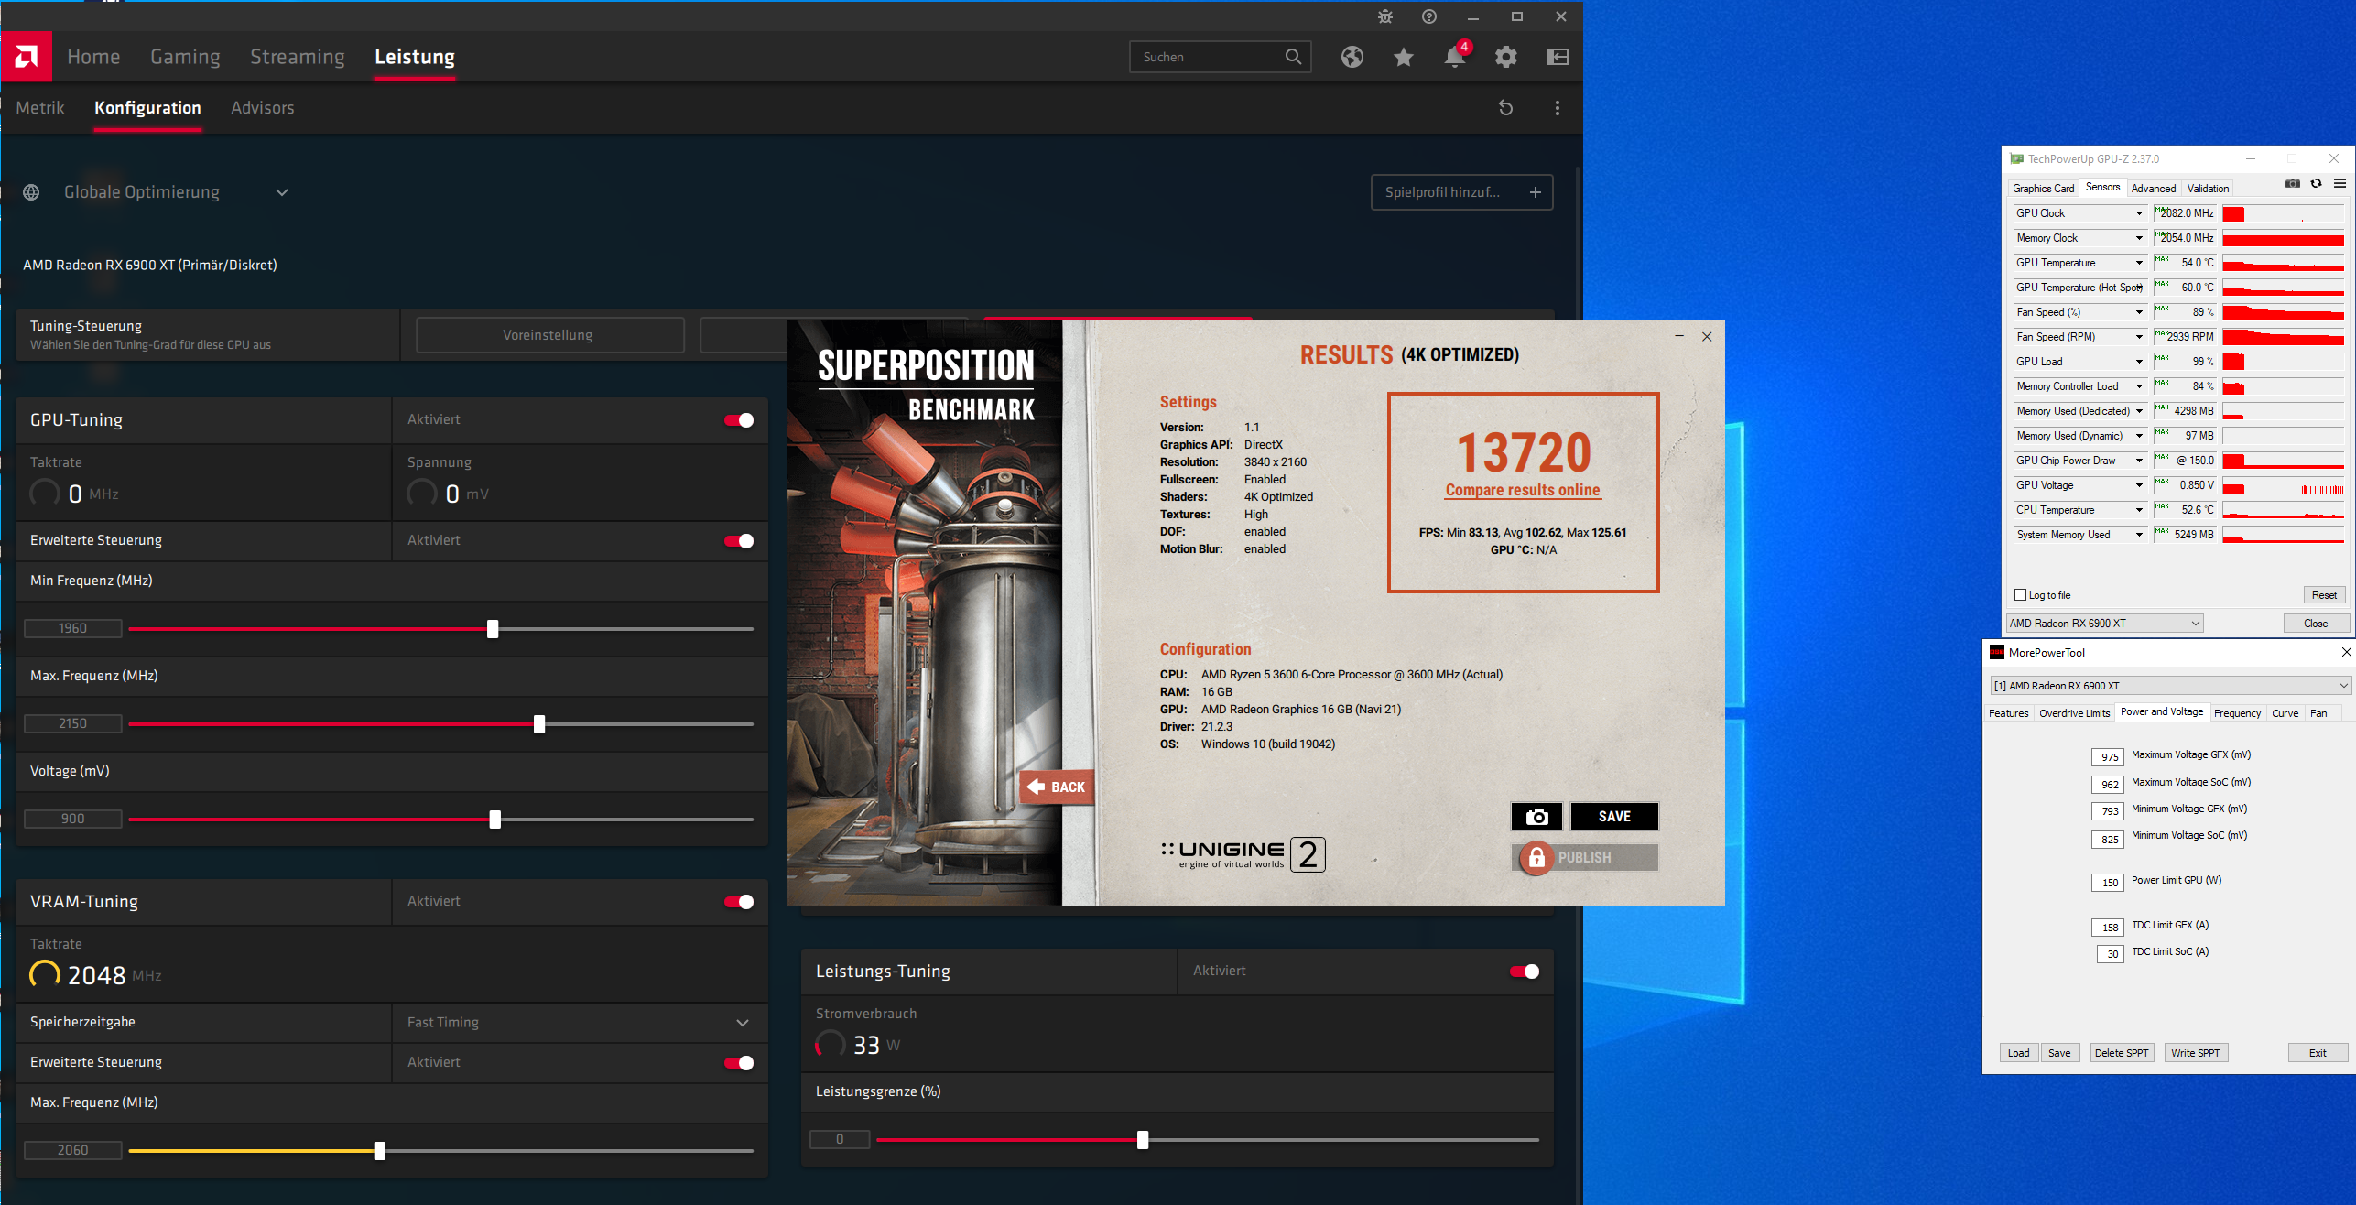Check the Log to file checkbox
This screenshot has width=2356, height=1205.
click(x=2021, y=595)
